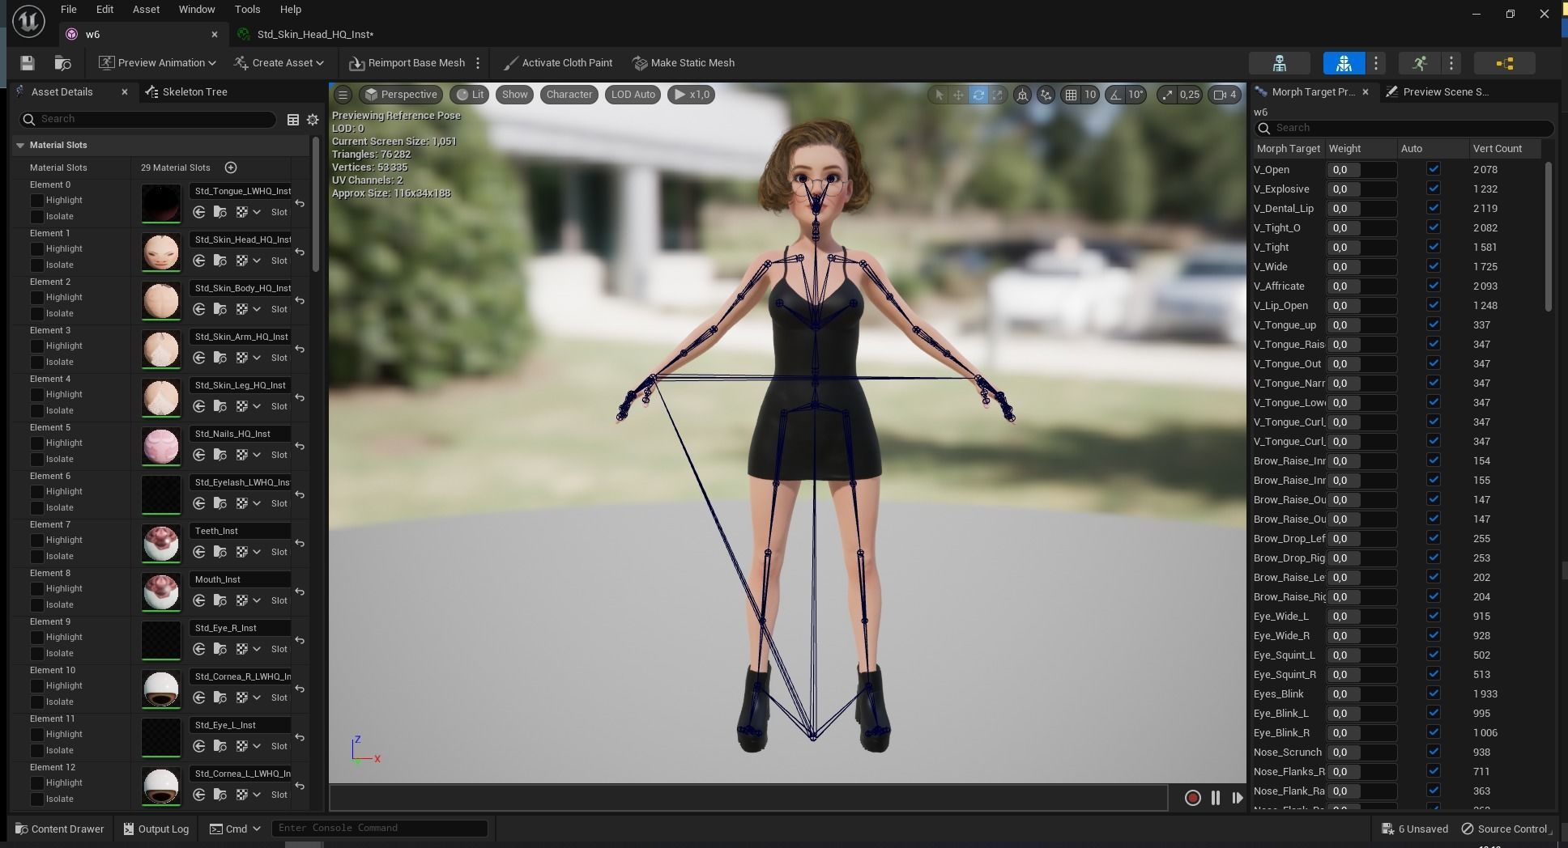1568x848 pixels.
Task: Uncheck Auto for Eyes_Blink morph target
Action: [x=1434, y=693]
